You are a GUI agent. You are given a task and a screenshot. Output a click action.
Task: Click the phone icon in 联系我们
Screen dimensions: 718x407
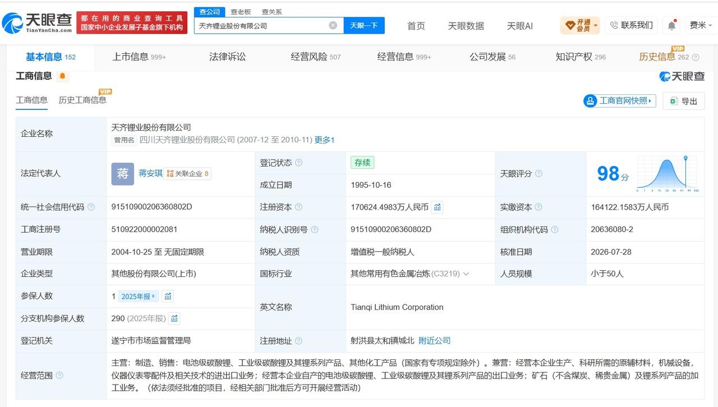[x=614, y=25]
